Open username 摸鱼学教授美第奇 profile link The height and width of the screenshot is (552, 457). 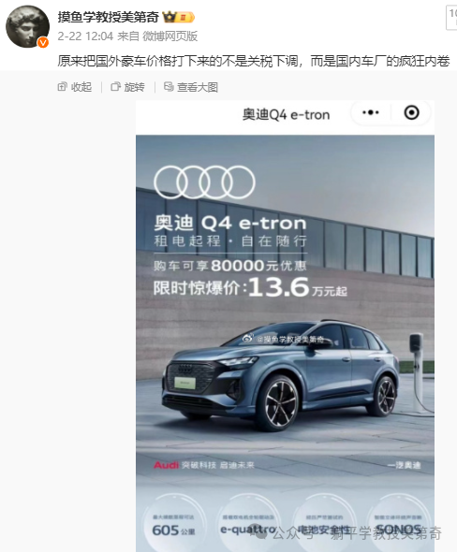coord(109,17)
